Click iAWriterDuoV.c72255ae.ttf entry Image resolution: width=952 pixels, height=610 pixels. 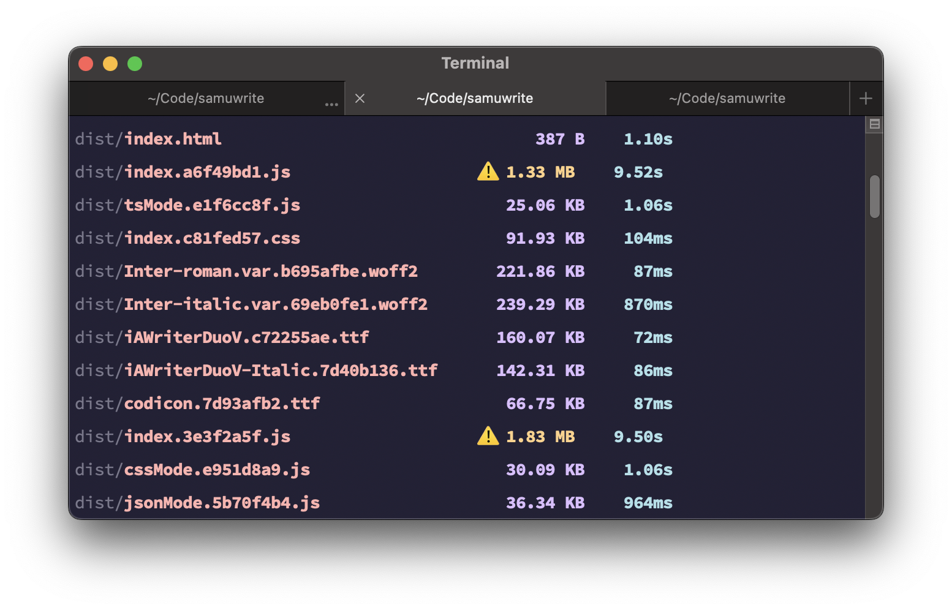(246, 337)
